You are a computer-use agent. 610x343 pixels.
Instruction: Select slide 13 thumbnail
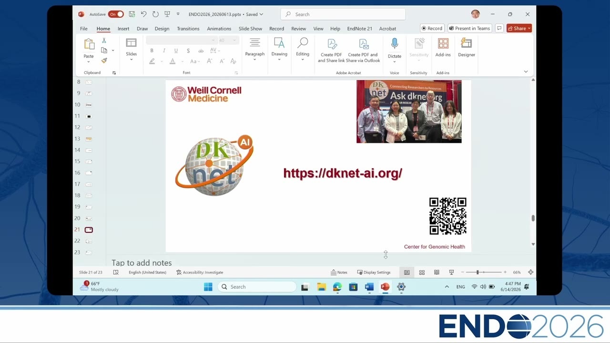(x=89, y=139)
